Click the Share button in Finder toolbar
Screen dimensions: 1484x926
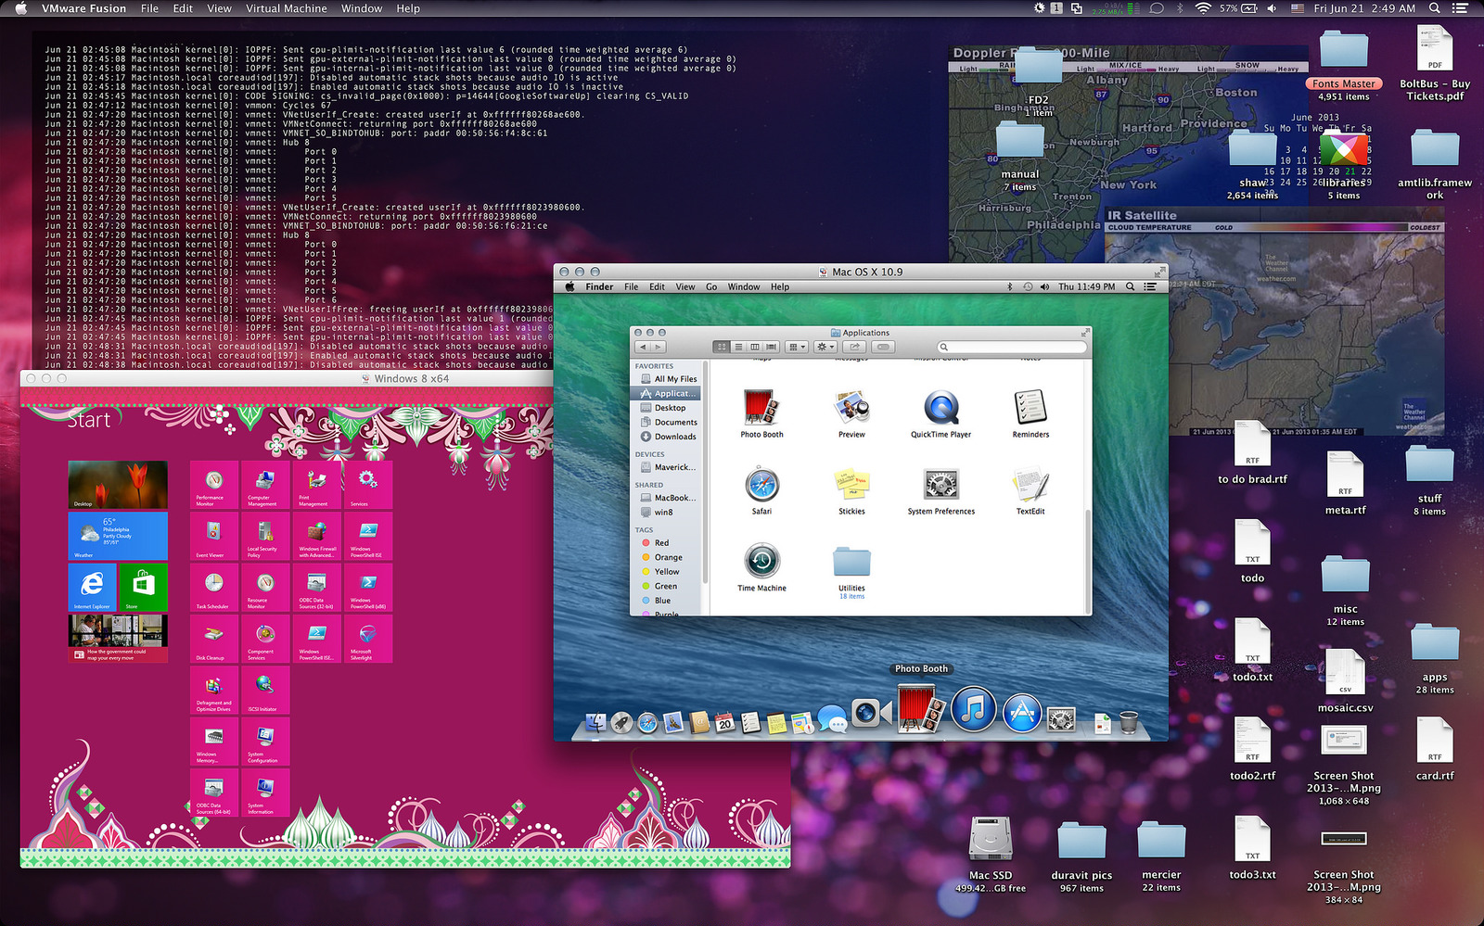pyautogui.click(x=854, y=347)
